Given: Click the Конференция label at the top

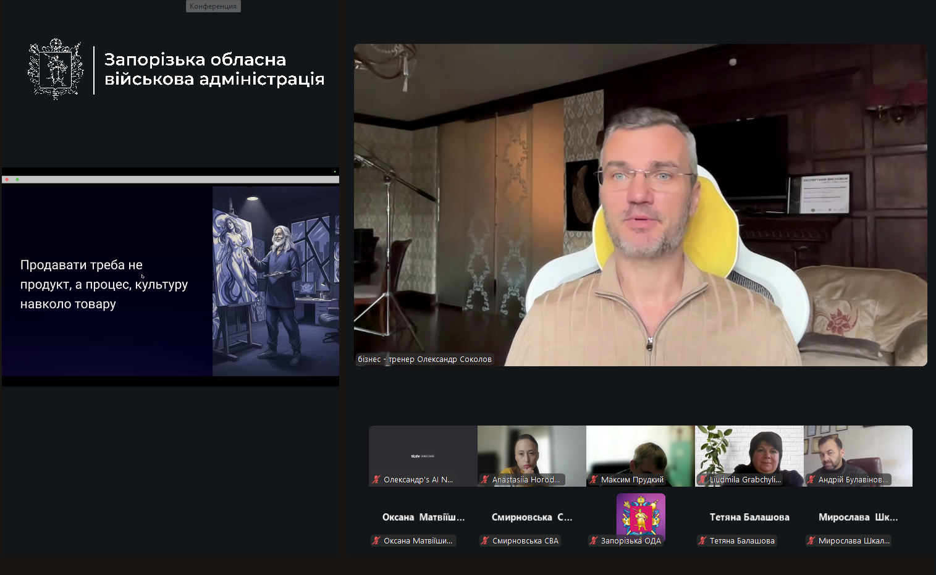Looking at the screenshot, I should click(213, 6).
